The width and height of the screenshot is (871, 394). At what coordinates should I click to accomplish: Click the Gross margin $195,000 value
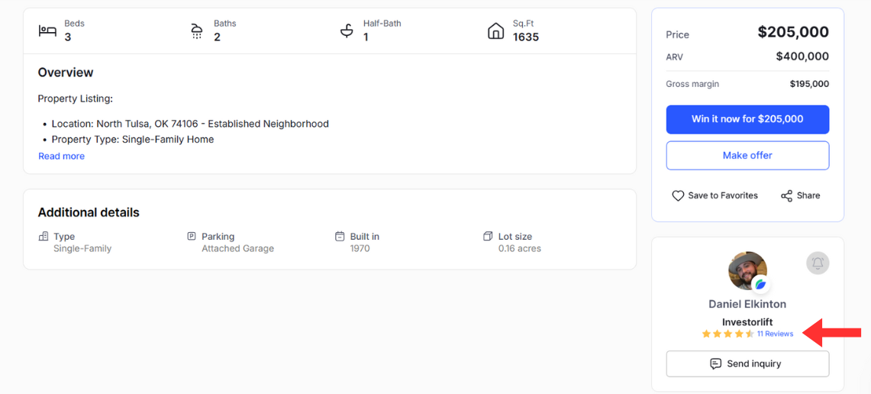click(809, 84)
